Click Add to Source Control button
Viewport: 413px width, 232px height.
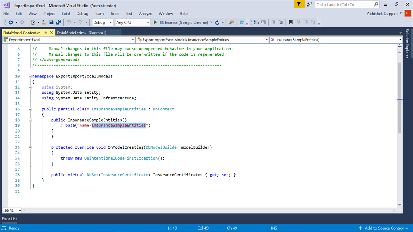[x=384, y=228]
